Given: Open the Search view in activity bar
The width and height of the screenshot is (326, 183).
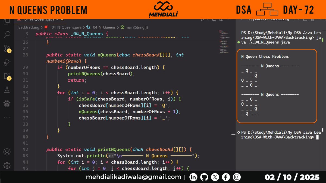Looking at the screenshot, I should [x=7, y=34].
